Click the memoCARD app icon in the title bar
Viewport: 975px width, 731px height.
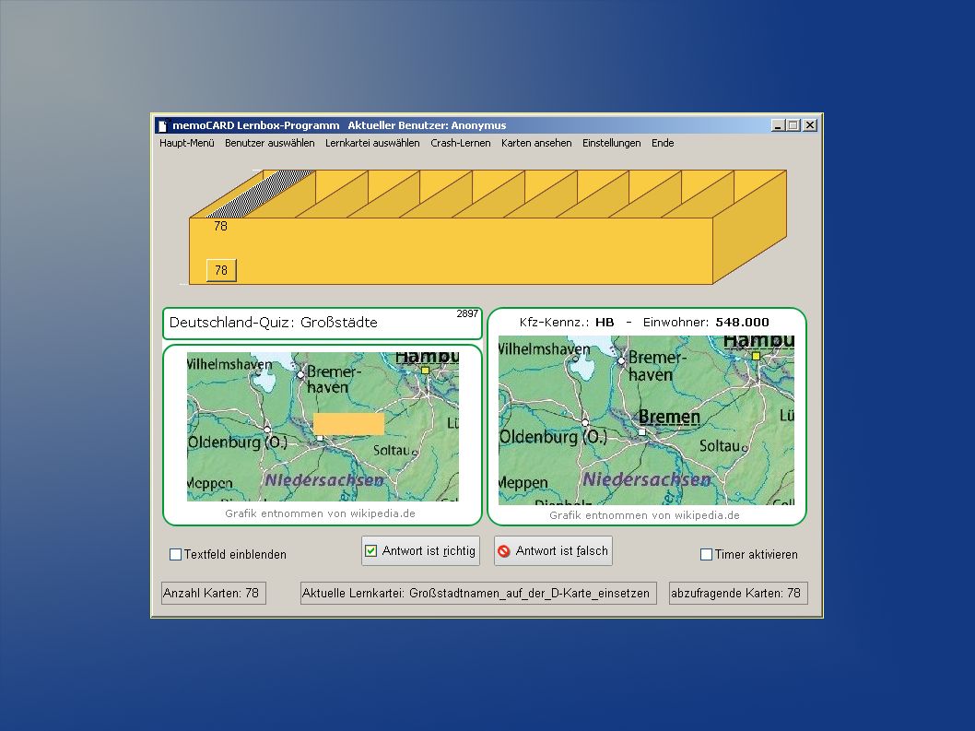pos(163,125)
